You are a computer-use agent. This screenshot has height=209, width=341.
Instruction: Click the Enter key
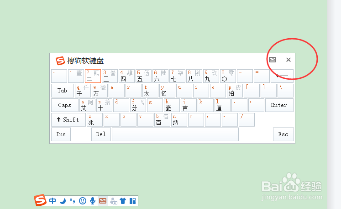(x=279, y=105)
